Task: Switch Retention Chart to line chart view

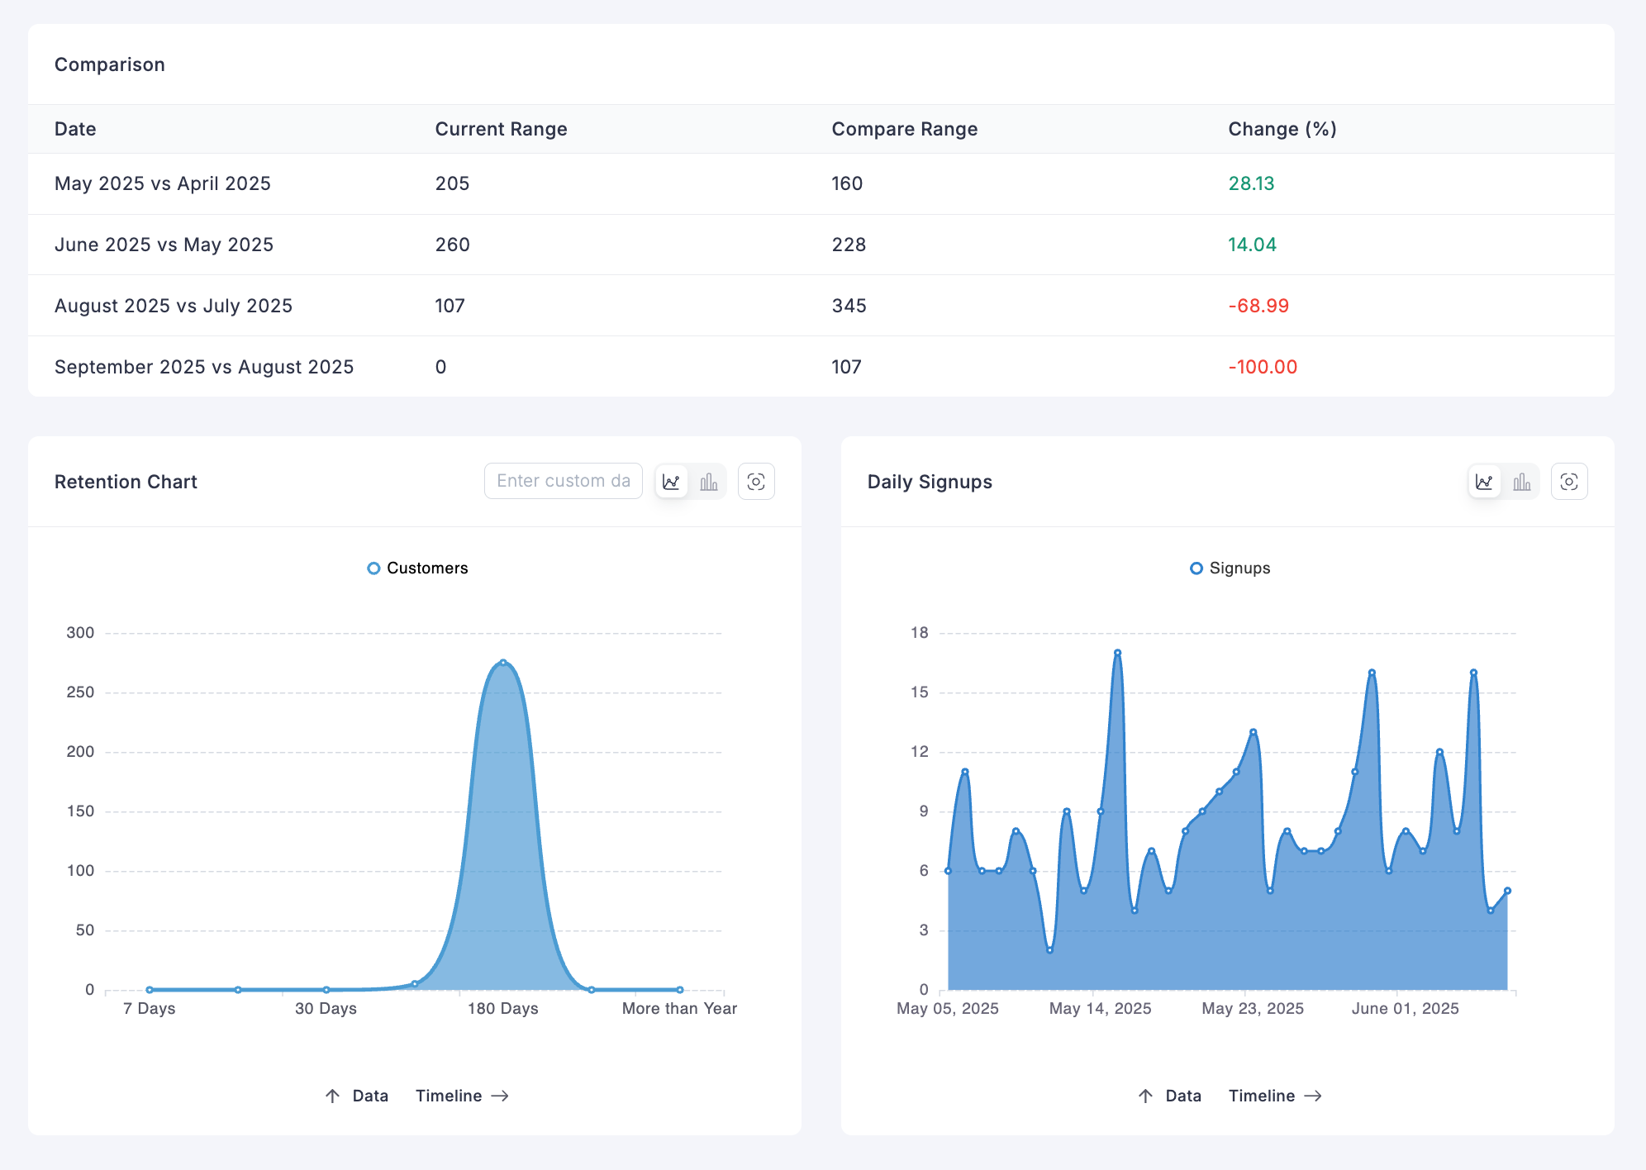Action: tap(671, 482)
